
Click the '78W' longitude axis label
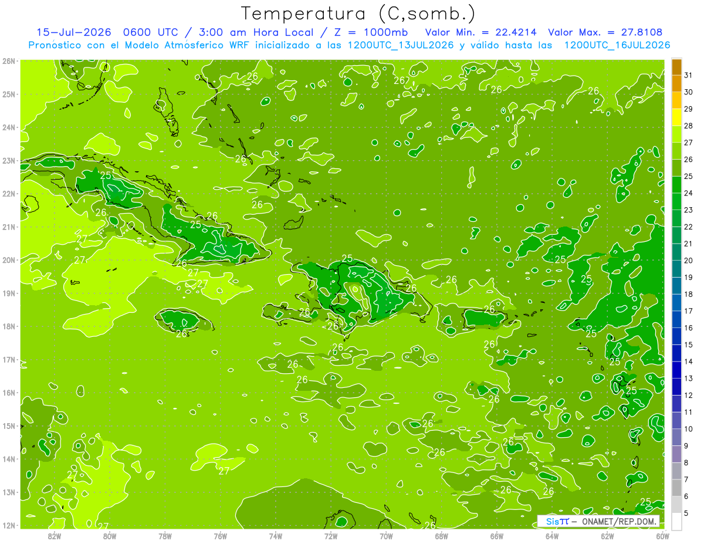point(165,536)
